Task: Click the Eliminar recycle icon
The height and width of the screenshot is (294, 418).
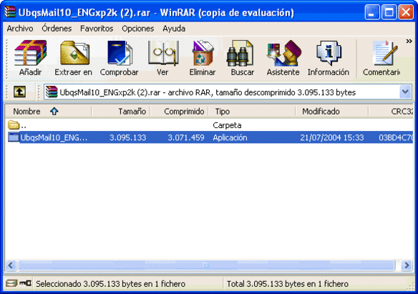Action: [203, 53]
